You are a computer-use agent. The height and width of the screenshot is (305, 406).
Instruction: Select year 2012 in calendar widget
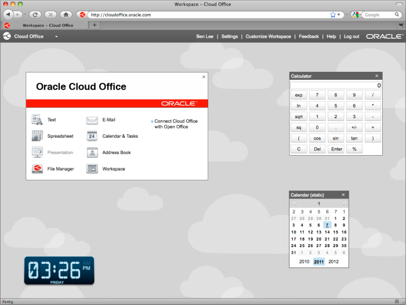tap(333, 262)
